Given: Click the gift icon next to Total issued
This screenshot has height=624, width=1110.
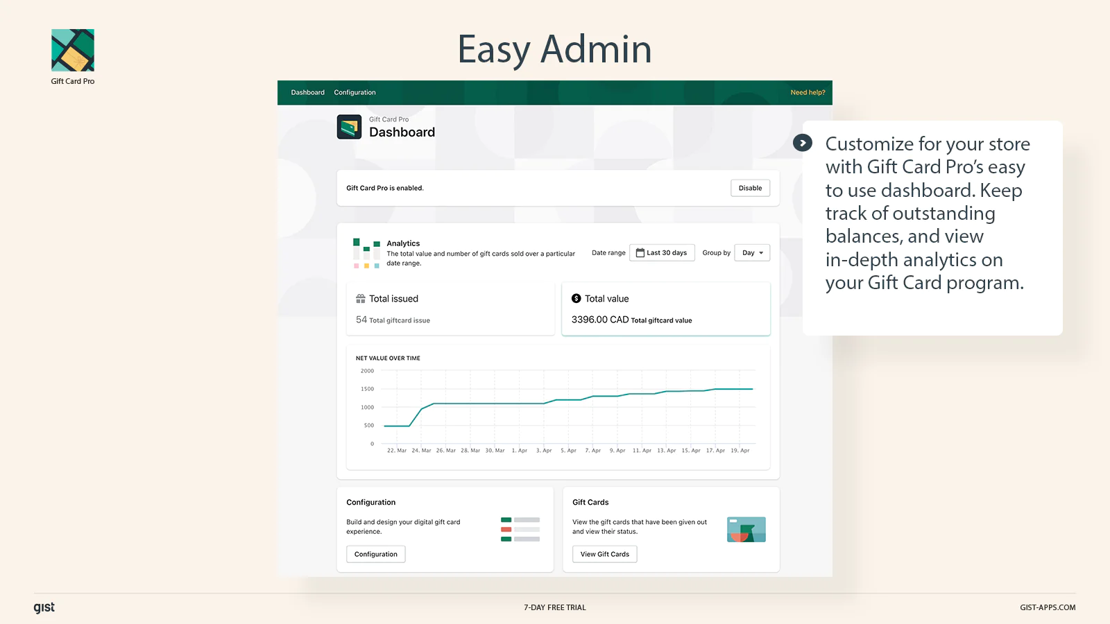Looking at the screenshot, I should coord(361,299).
